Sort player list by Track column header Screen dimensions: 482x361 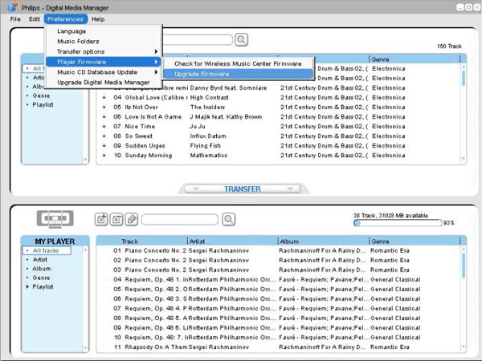(x=129, y=241)
